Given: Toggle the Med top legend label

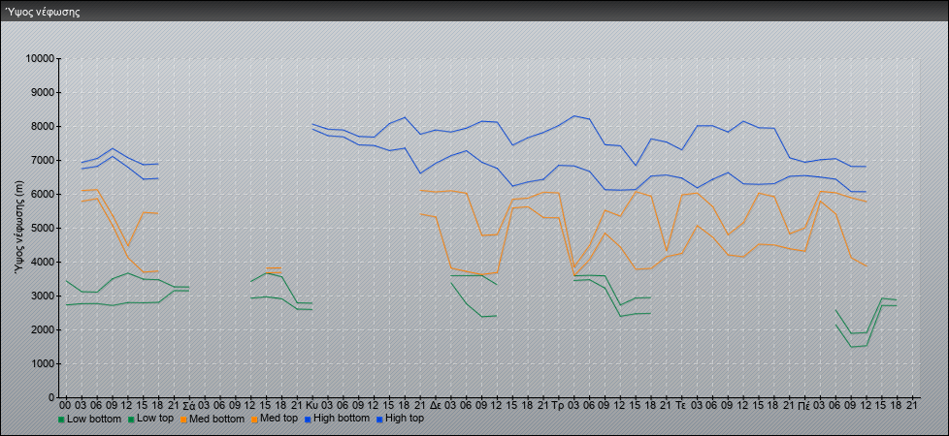Looking at the screenshot, I should coord(278,419).
